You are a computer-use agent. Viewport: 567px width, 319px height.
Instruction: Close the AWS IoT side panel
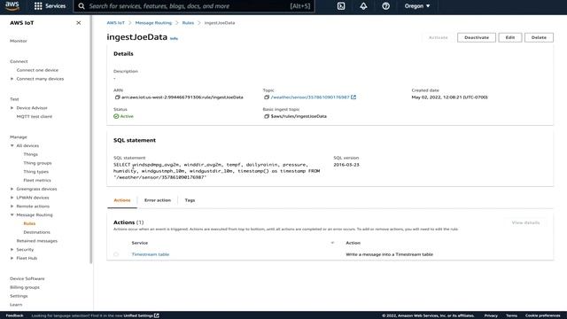(x=79, y=23)
